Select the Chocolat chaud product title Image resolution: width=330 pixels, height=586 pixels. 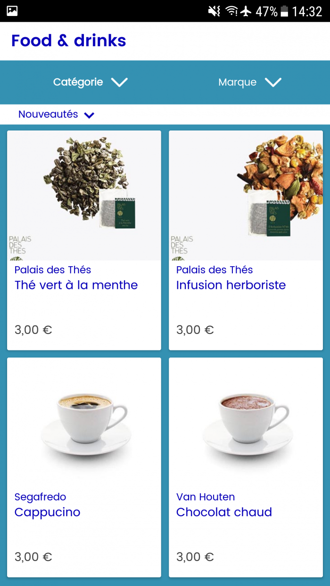(224, 512)
